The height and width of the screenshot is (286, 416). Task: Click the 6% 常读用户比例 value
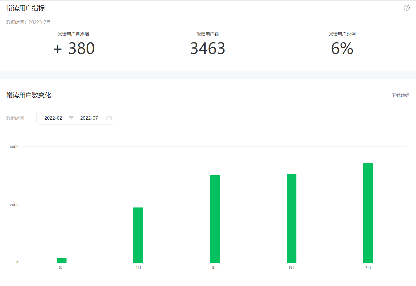coord(342,49)
